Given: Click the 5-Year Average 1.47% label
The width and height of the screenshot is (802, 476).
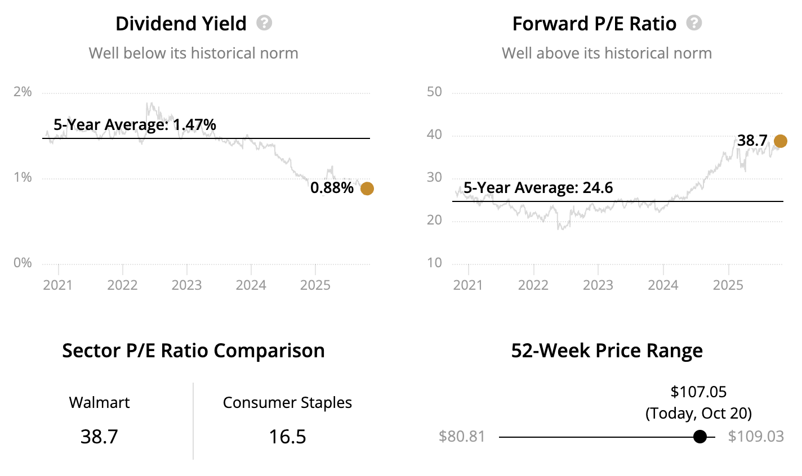Looking at the screenshot, I should point(135,125).
